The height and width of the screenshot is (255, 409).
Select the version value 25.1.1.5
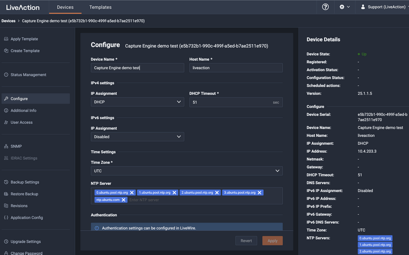coord(365,93)
